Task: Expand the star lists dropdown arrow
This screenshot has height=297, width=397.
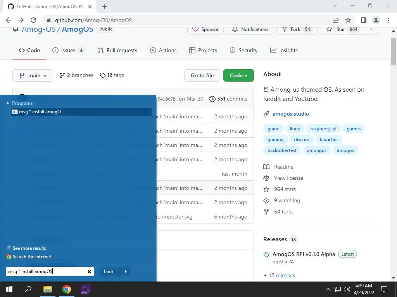Action: pyautogui.click(x=371, y=29)
